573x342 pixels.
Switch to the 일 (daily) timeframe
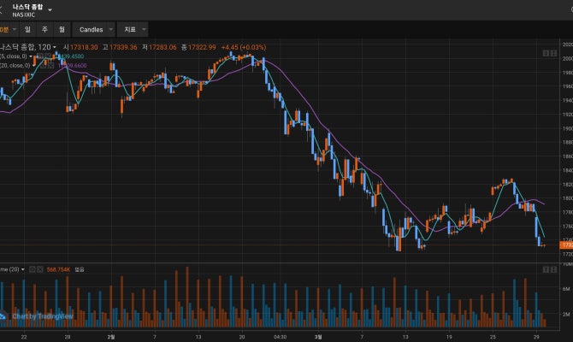[27, 28]
